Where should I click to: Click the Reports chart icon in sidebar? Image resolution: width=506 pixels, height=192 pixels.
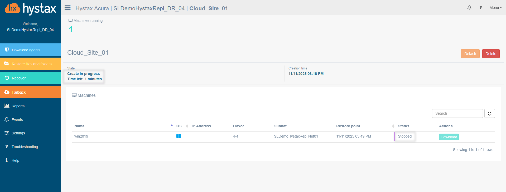[7, 106]
